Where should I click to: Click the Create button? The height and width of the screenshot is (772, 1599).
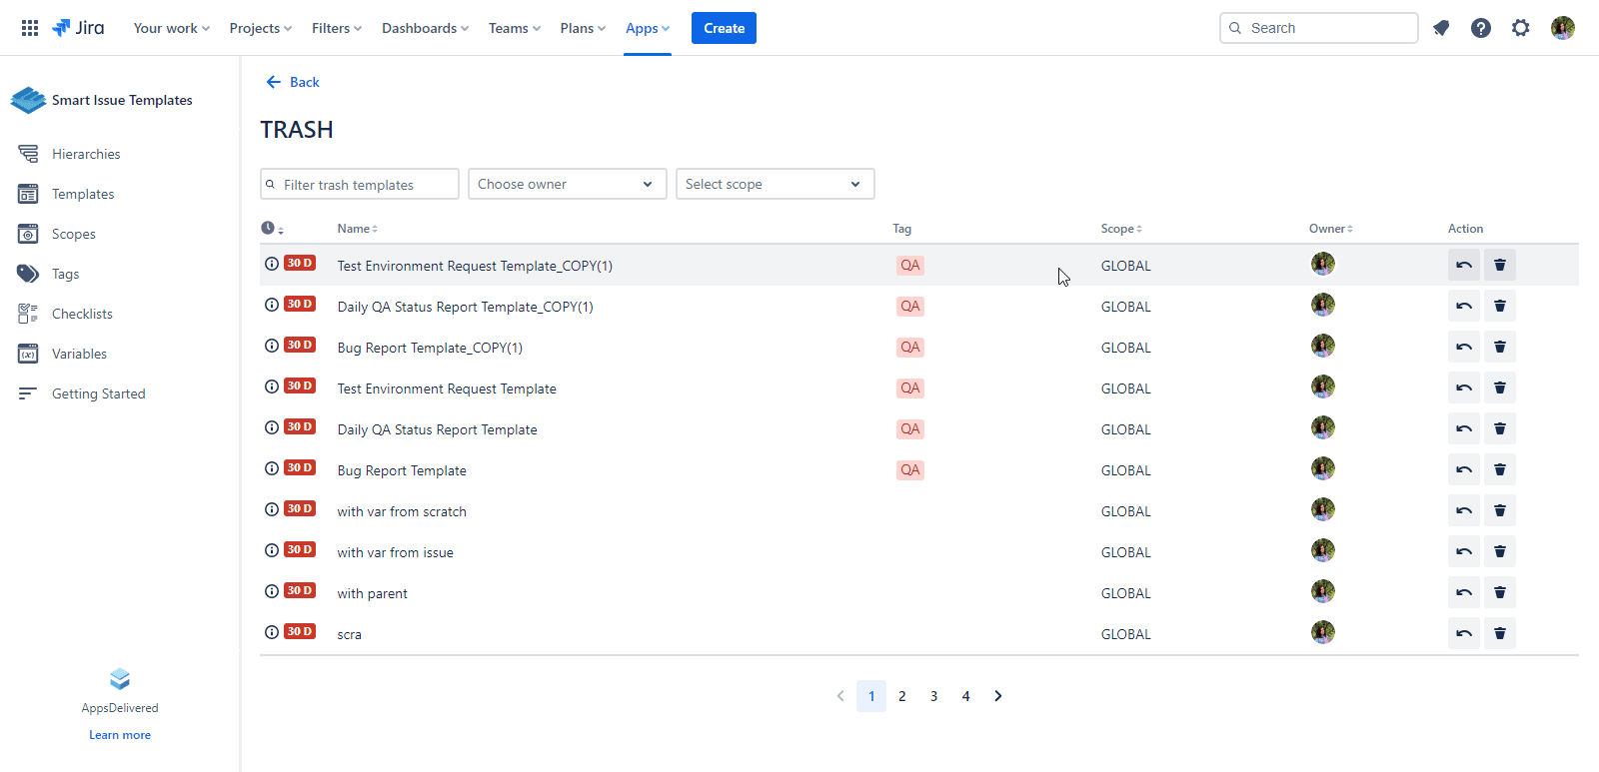pos(724,28)
